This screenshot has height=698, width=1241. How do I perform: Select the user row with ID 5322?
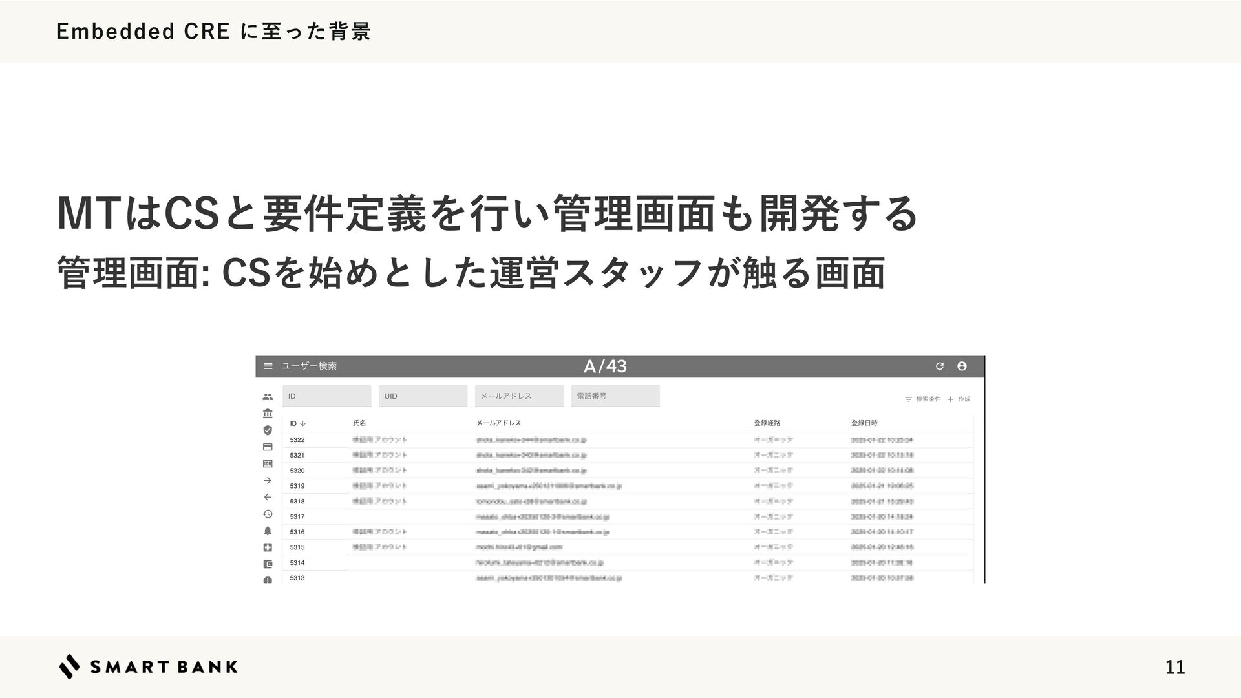click(627, 440)
